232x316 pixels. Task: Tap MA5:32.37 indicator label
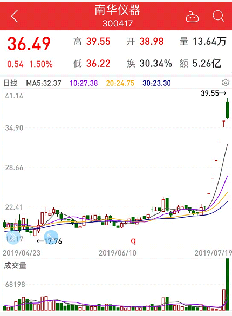pyautogui.click(x=44, y=83)
